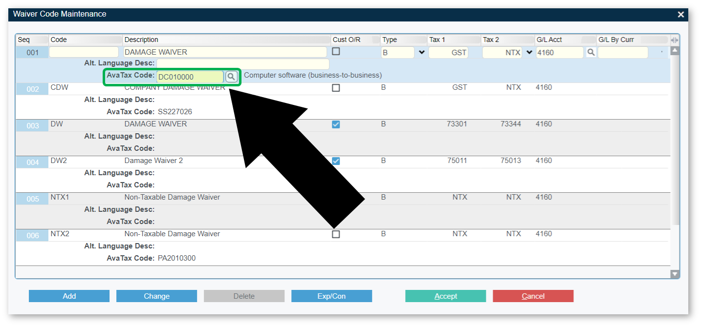The width and height of the screenshot is (701, 327).
Task: Expand the Type dropdown in row 001
Action: point(421,52)
